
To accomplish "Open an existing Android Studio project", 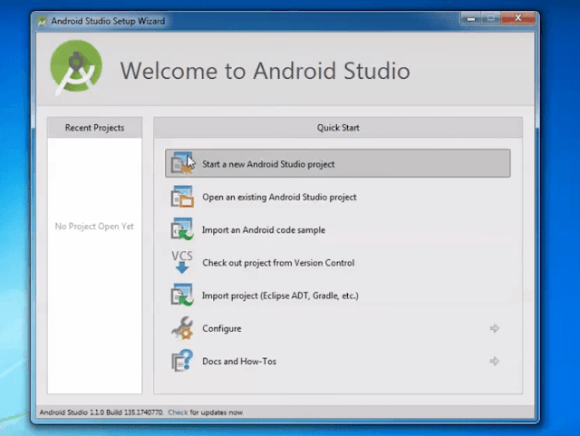I will click(338, 197).
